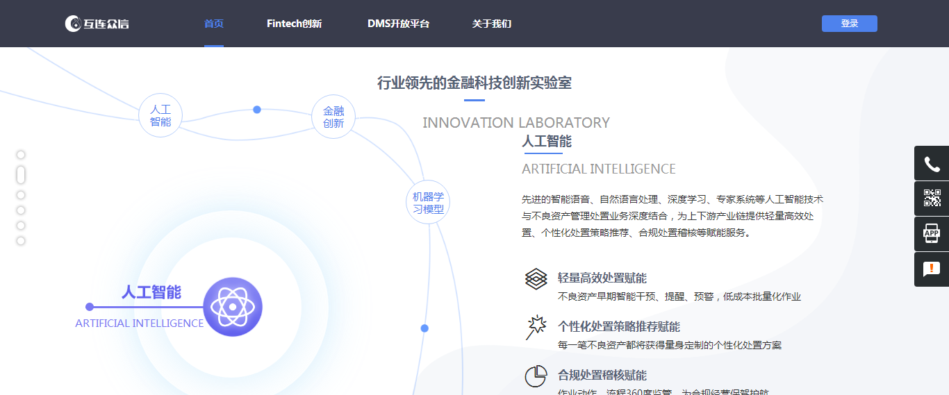This screenshot has height=395, width=949.
Task: Click the magic wand icon beside 个性化处置策略推荐赋能
Action: [x=536, y=327]
